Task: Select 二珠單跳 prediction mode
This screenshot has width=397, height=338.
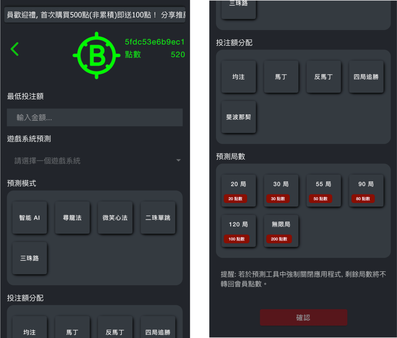Action: (x=158, y=218)
